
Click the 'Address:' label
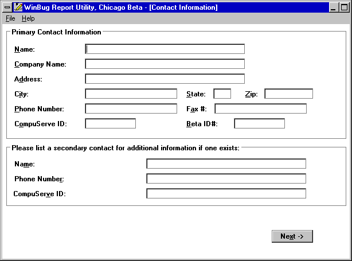point(28,79)
